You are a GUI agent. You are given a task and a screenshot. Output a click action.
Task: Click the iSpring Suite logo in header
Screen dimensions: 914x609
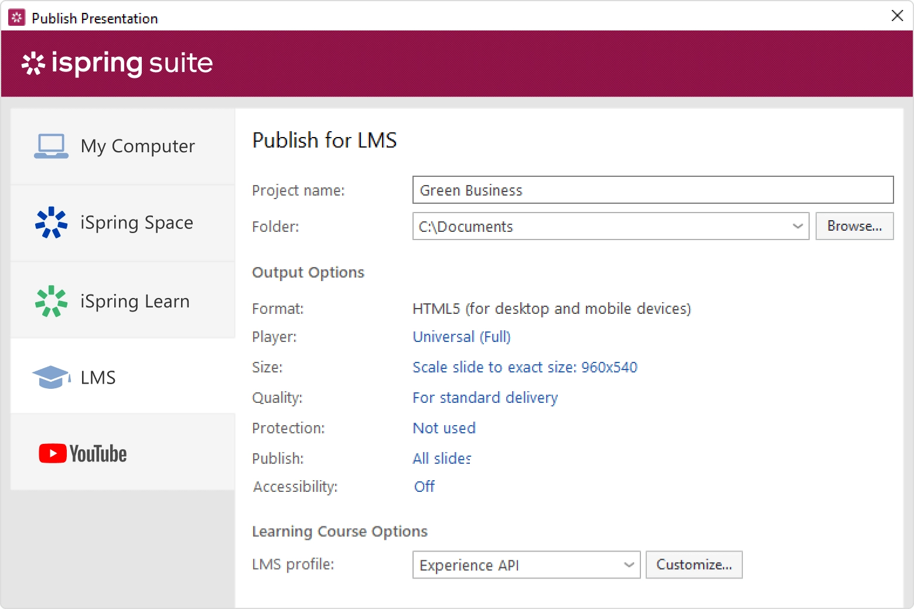click(117, 63)
